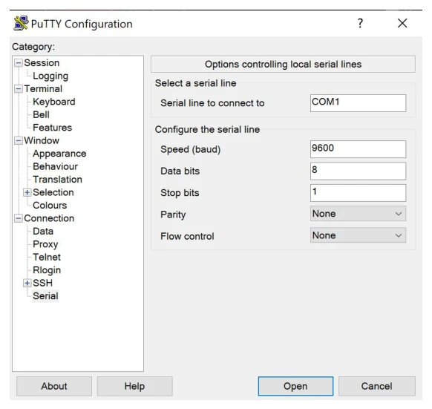The height and width of the screenshot is (409, 432).
Task: Collapse the Terminal tree node
Action: click(19, 89)
